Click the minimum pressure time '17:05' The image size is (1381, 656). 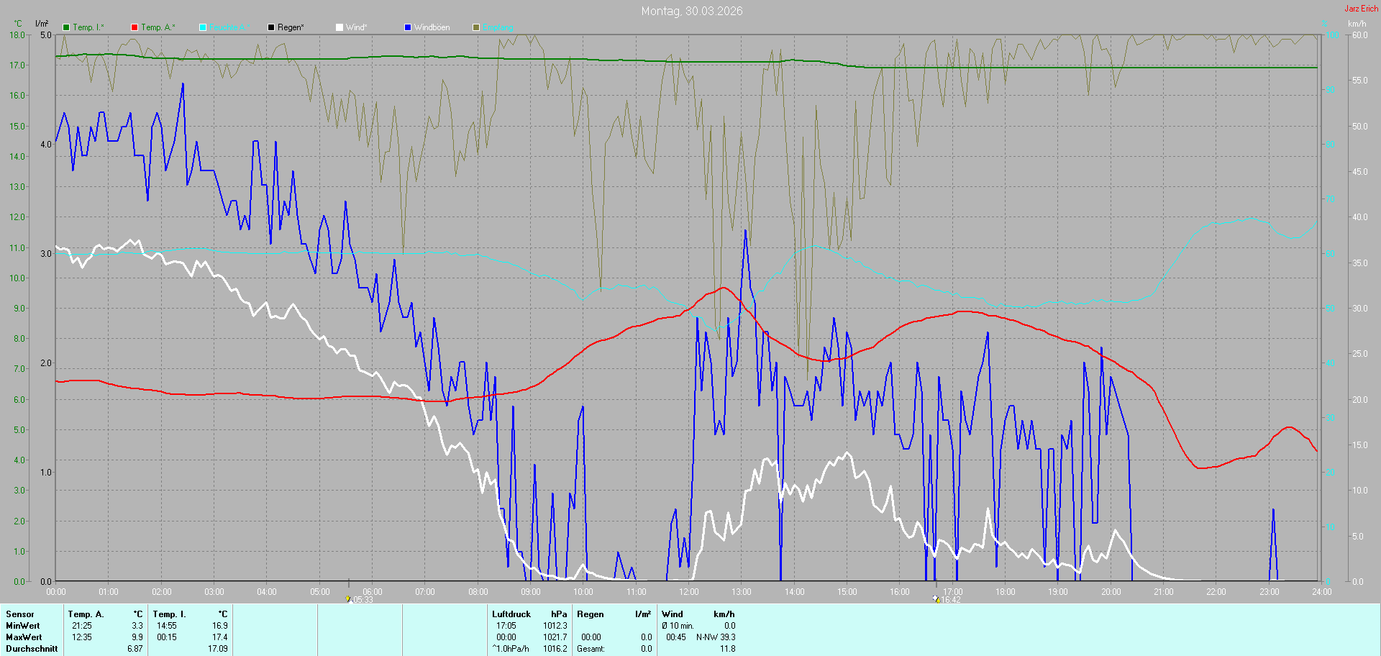(506, 626)
